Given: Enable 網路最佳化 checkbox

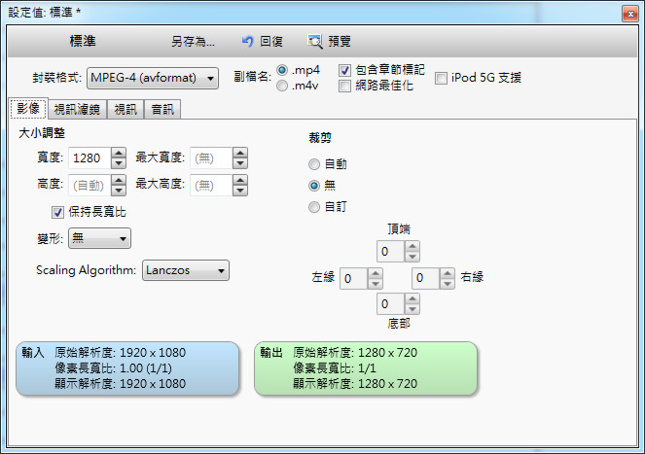Looking at the screenshot, I should pos(344,86).
